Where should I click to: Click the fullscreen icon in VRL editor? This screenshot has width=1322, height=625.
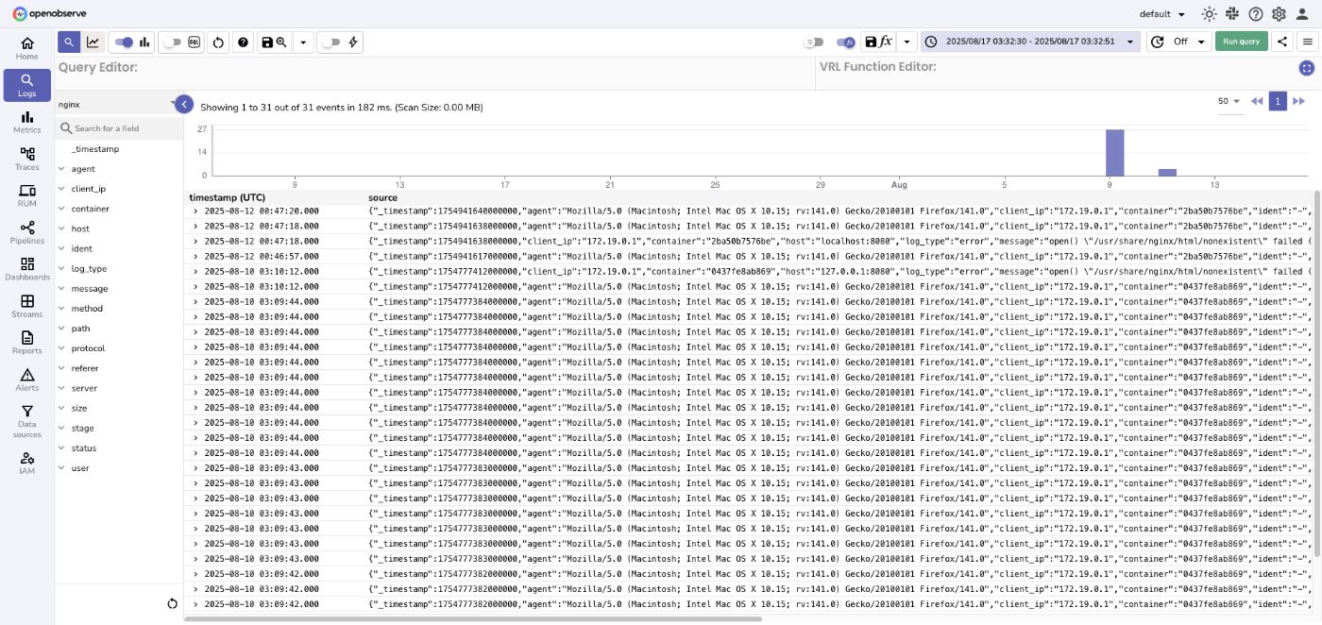point(1307,68)
